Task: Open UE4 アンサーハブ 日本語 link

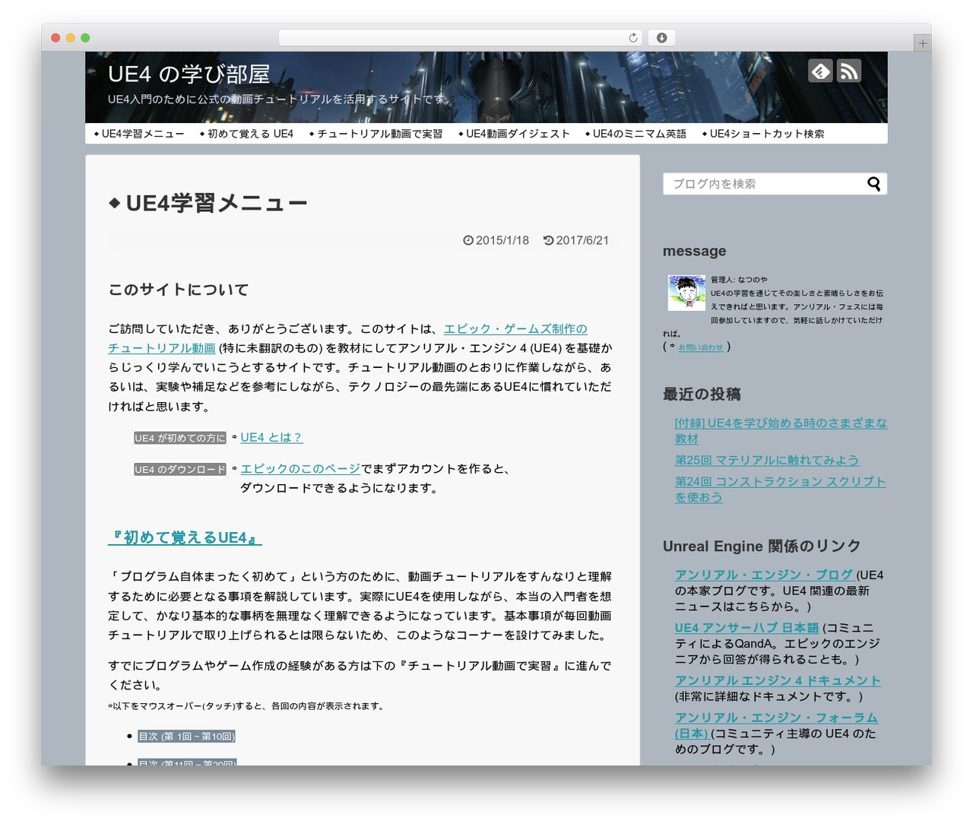Action: point(746,628)
